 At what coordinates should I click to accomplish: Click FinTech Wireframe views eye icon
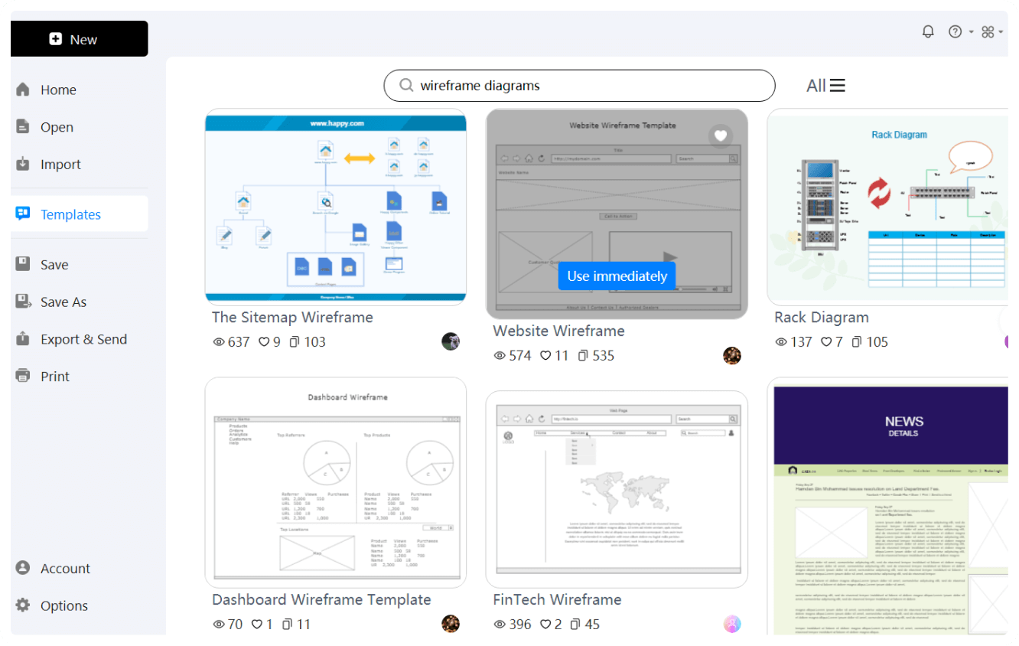[x=500, y=625]
